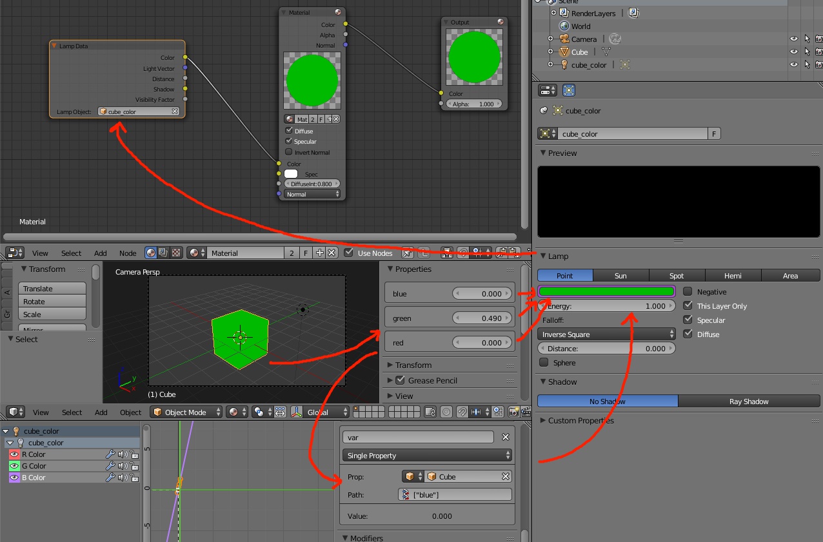Open the Object Mode dropdown
823x542 pixels.
click(187, 412)
